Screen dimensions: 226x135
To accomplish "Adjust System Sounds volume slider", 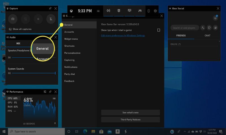I will (x=34, y=73).
